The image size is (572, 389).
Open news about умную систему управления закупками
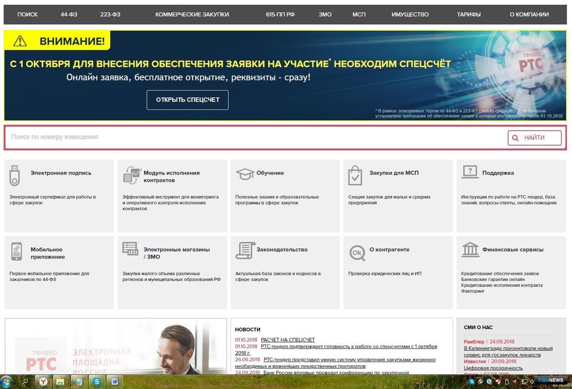point(335,363)
